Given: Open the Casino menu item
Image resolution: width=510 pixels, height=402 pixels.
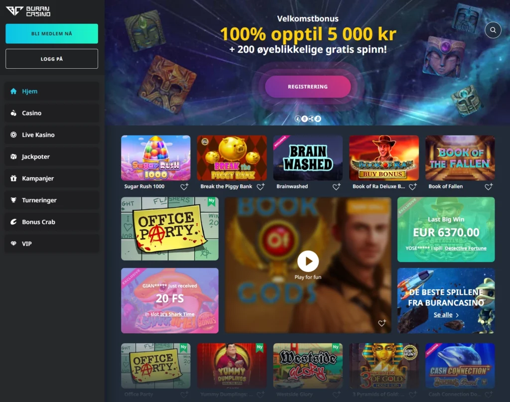Looking at the screenshot, I should click(52, 113).
